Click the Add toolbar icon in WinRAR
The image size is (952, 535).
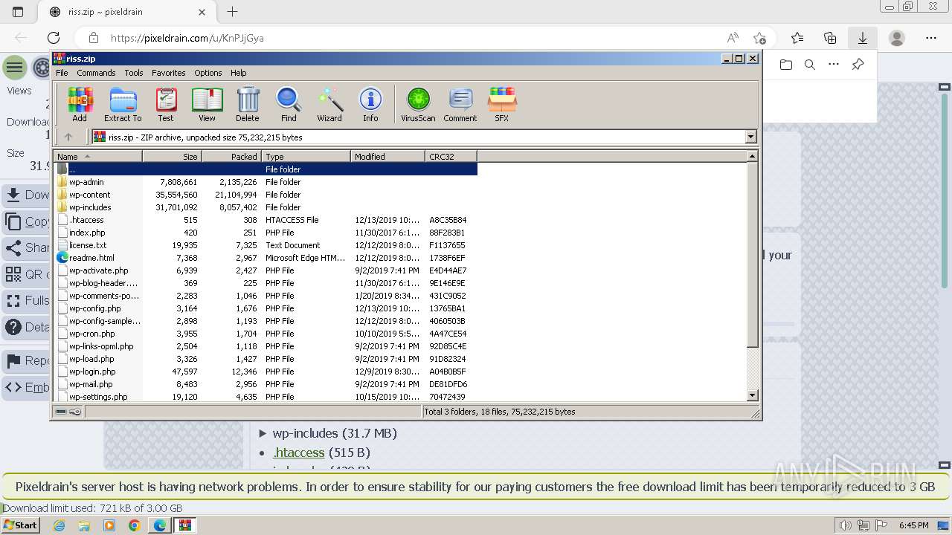[80, 104]
